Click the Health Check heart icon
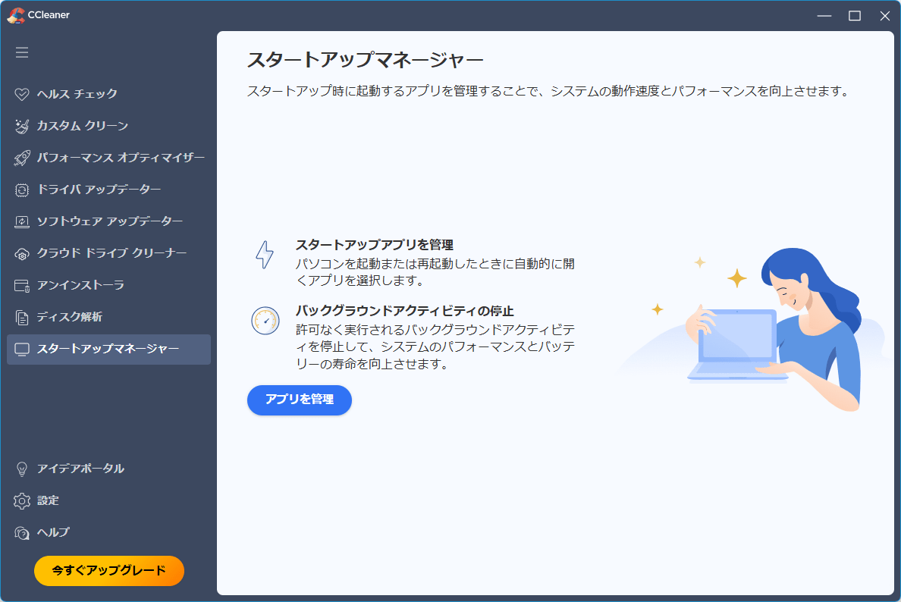This screenshot has width=901, height=602. (x=22, y=94)
